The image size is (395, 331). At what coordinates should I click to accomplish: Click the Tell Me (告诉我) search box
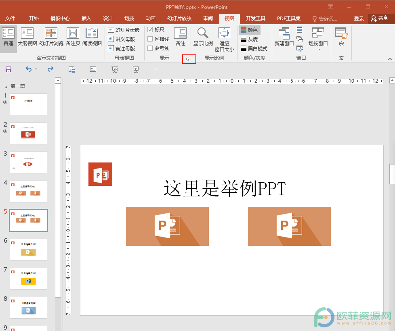(x=325, y=19)
